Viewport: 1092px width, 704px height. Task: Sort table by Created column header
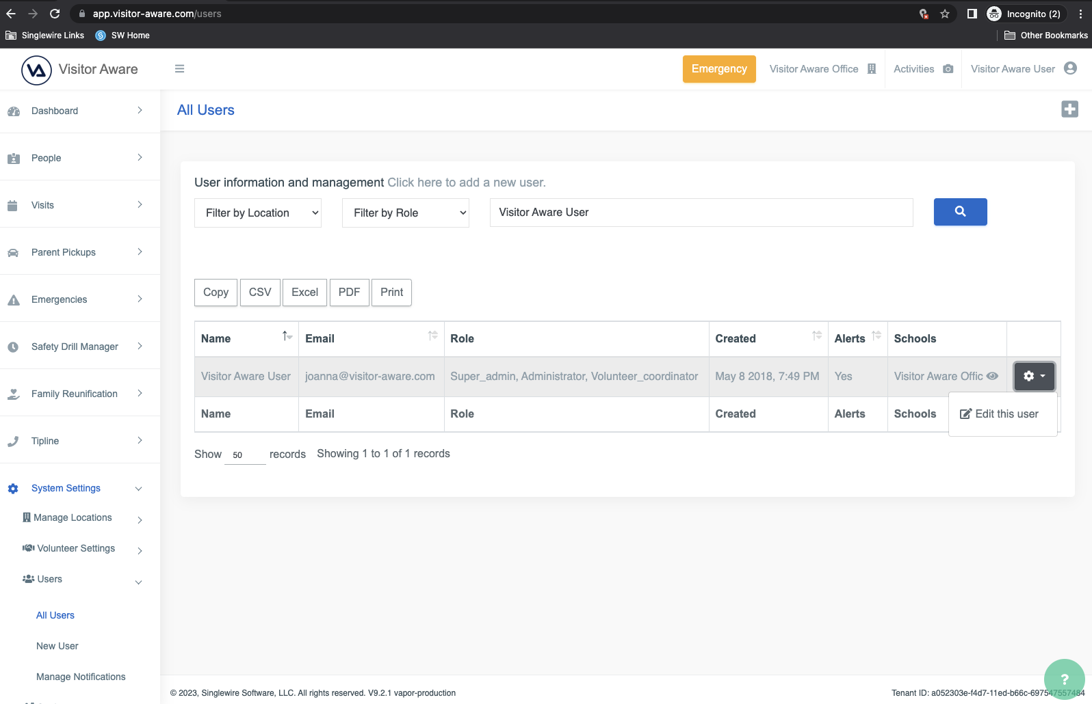(x=768, y=338)
